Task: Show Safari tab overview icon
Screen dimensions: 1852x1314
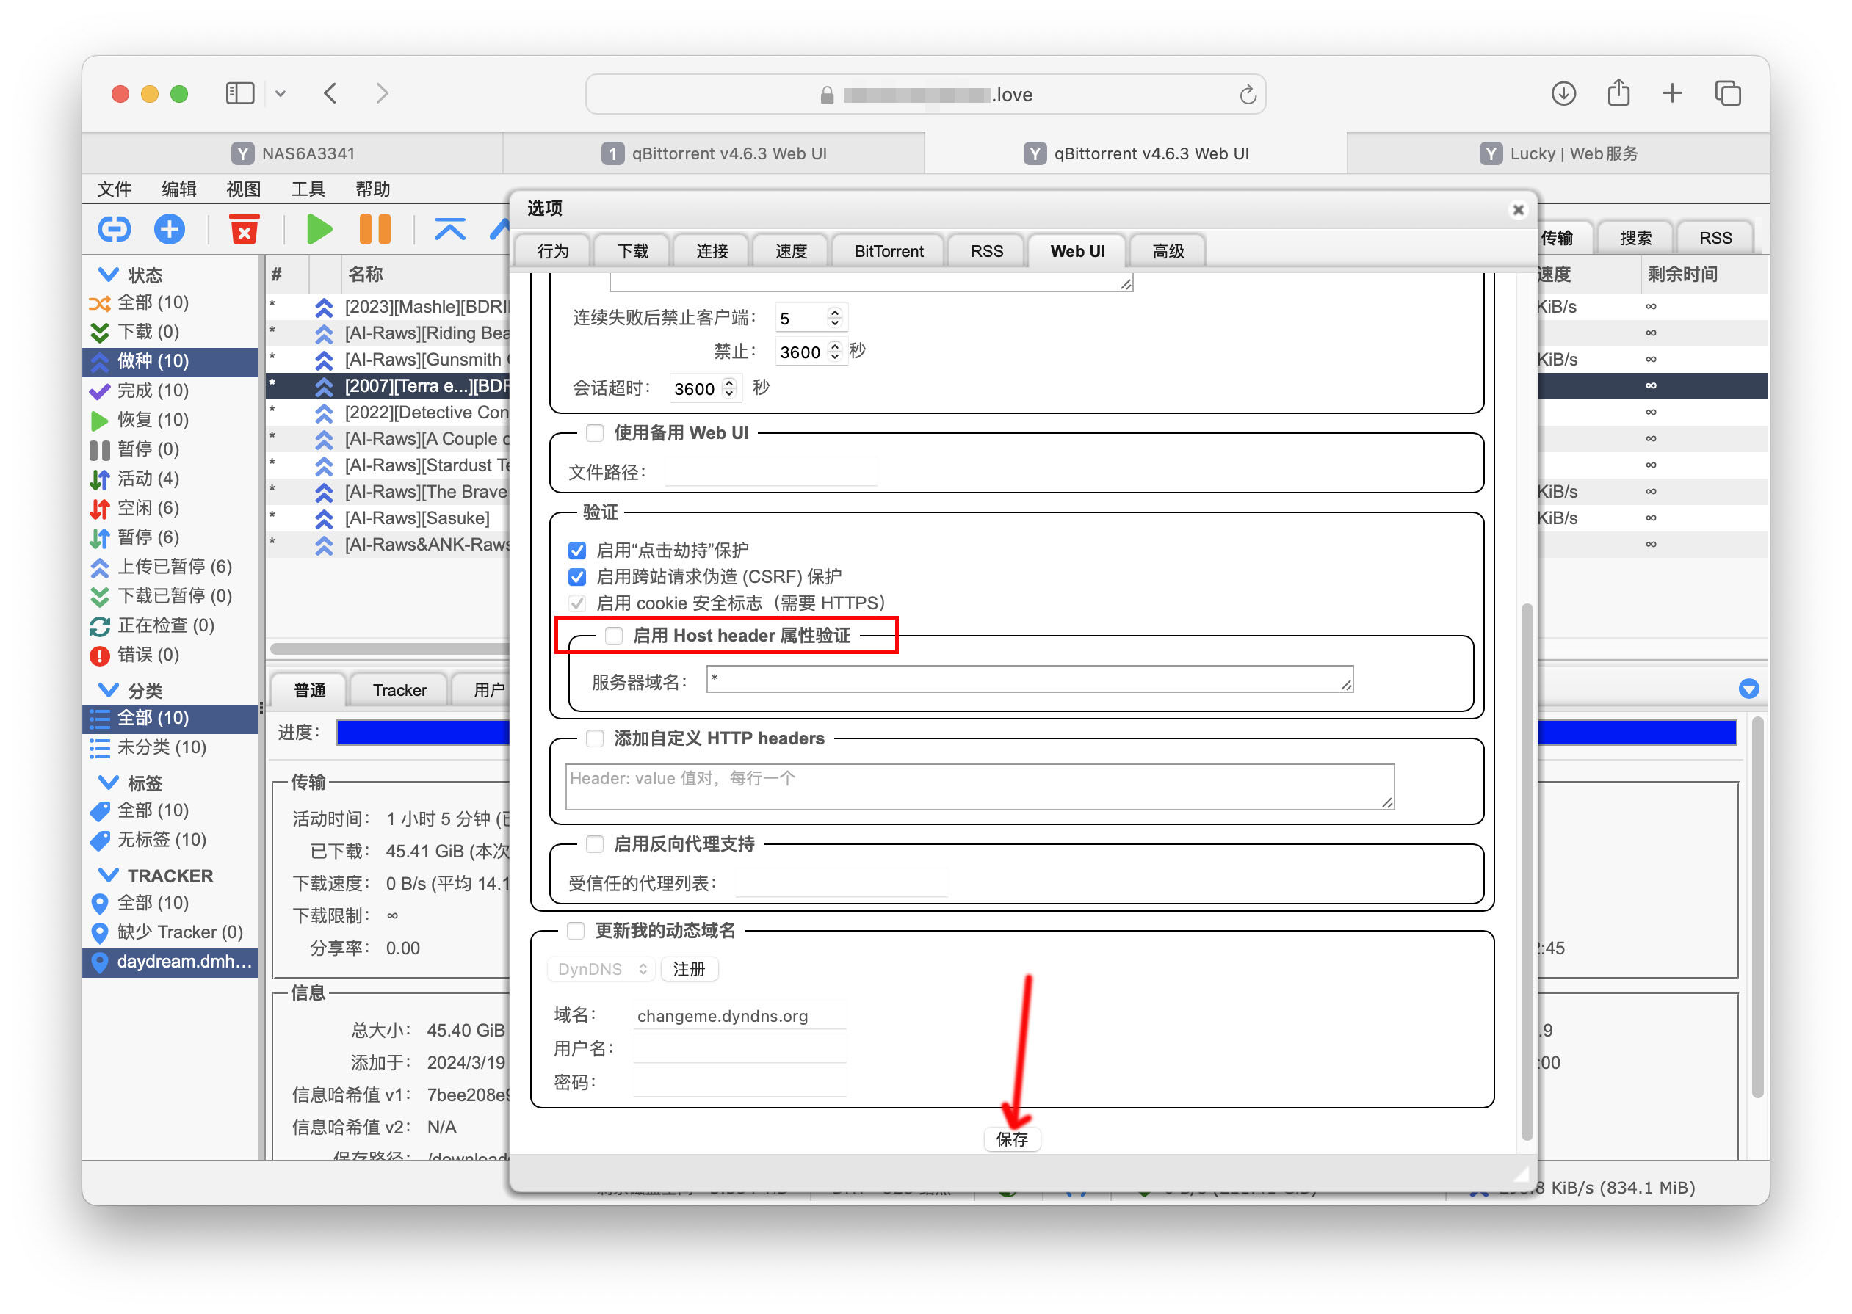Action: (1728, 94)
